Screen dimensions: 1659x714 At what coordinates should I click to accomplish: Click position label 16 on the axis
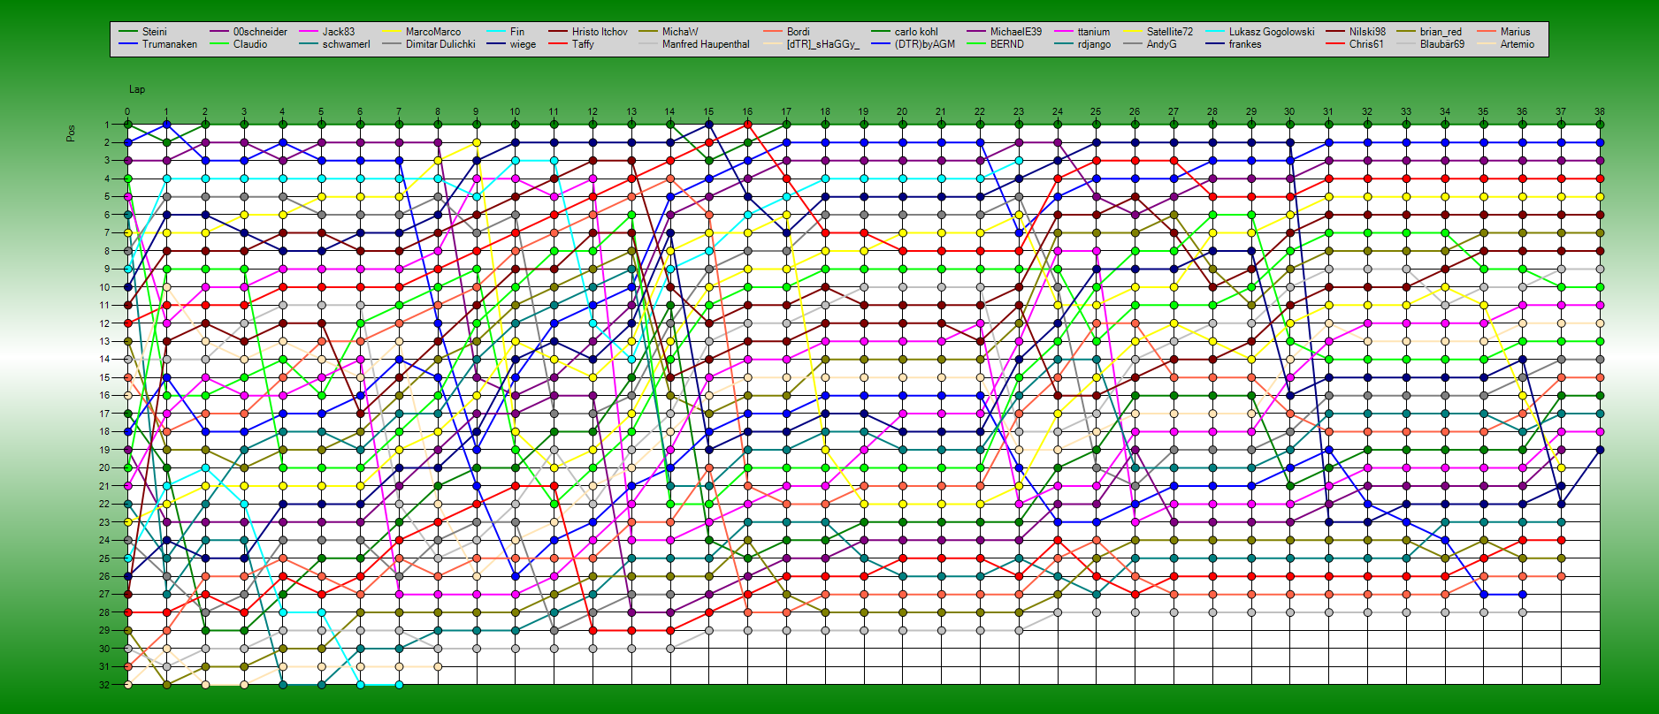[x=104, y=395]
